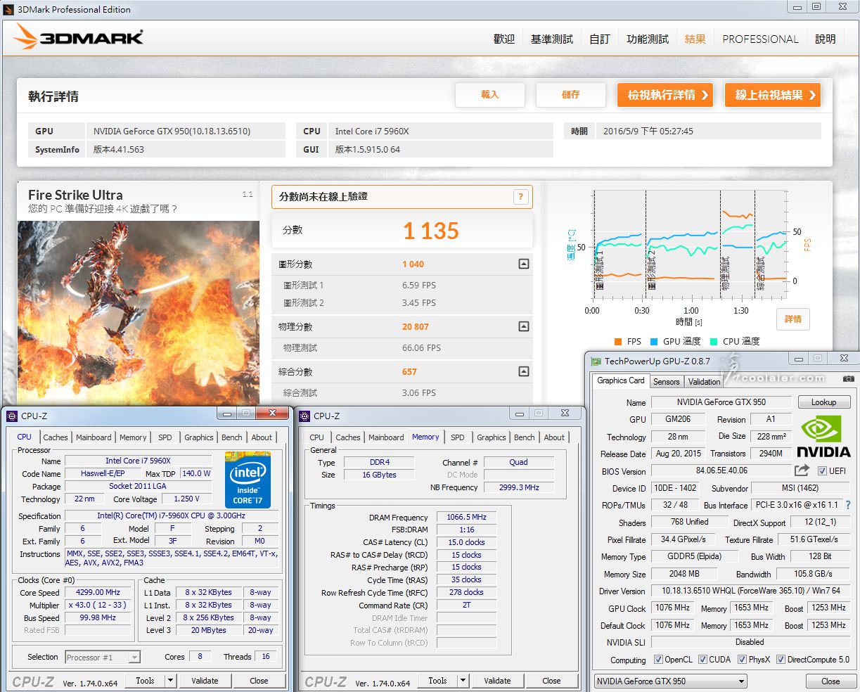Click the green CPU temperature legend marker
Viewport: 860px width, 692px height.
point(714,342)
